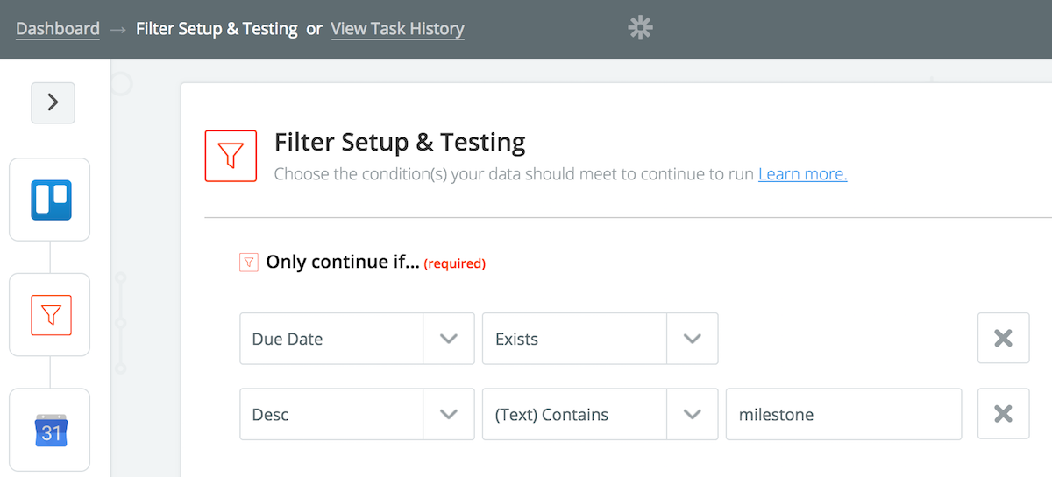Click Filter Setup & Testing breadcrumb item

click(x=217, y=29)
